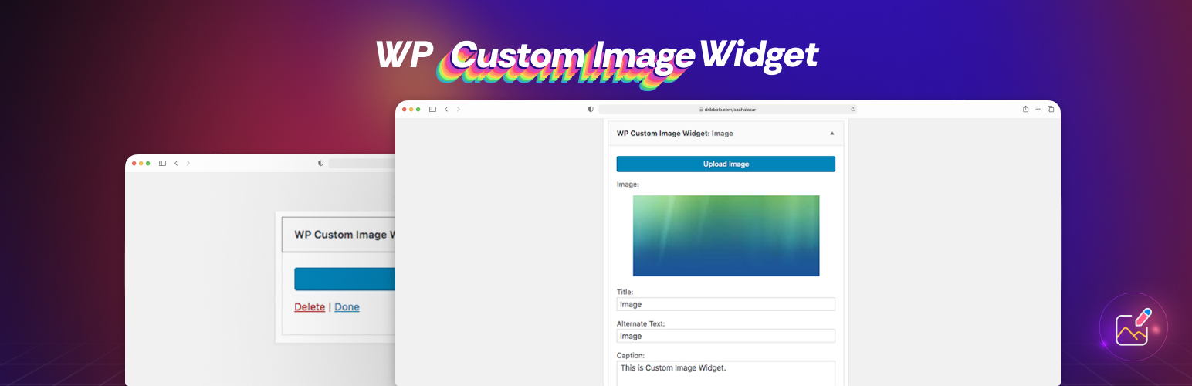1192x386 pixels.
Task: Reload page with front browser's refresh icon
Action: pyautogui.click(x=852, y=110)
